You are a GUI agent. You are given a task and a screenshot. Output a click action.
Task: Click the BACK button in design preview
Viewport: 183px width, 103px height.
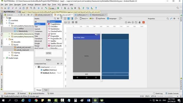(86, 74)
